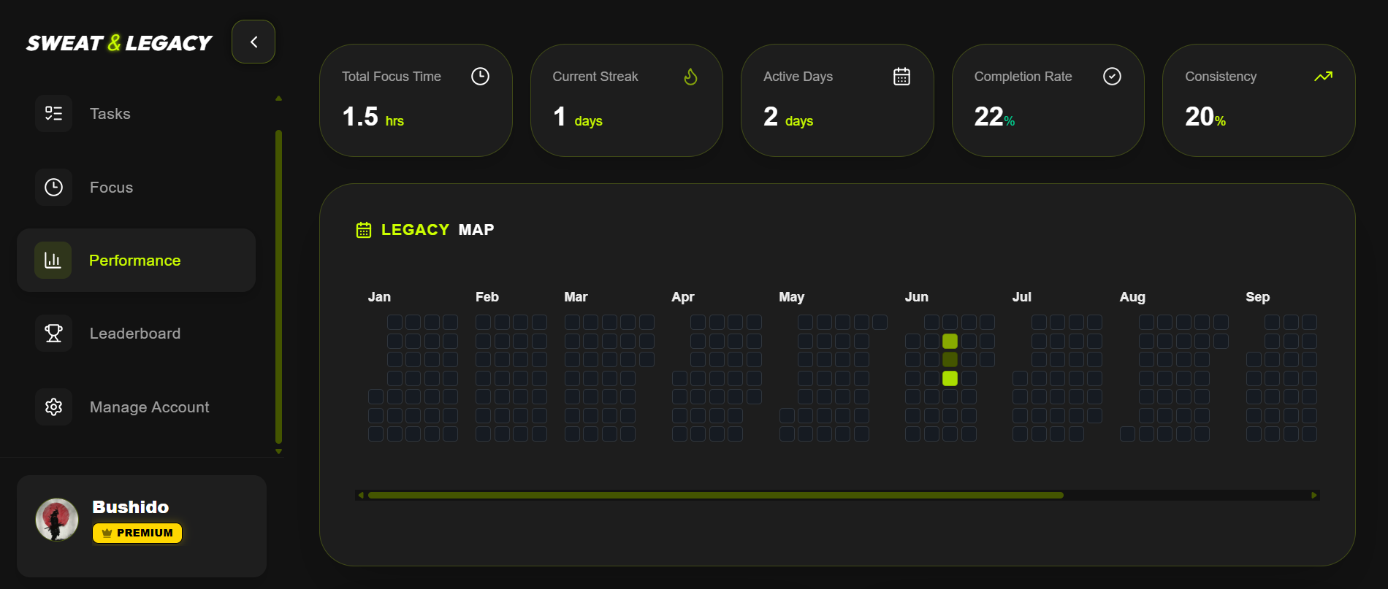Open the Leaderboard trophy icon

click(53, 333)
